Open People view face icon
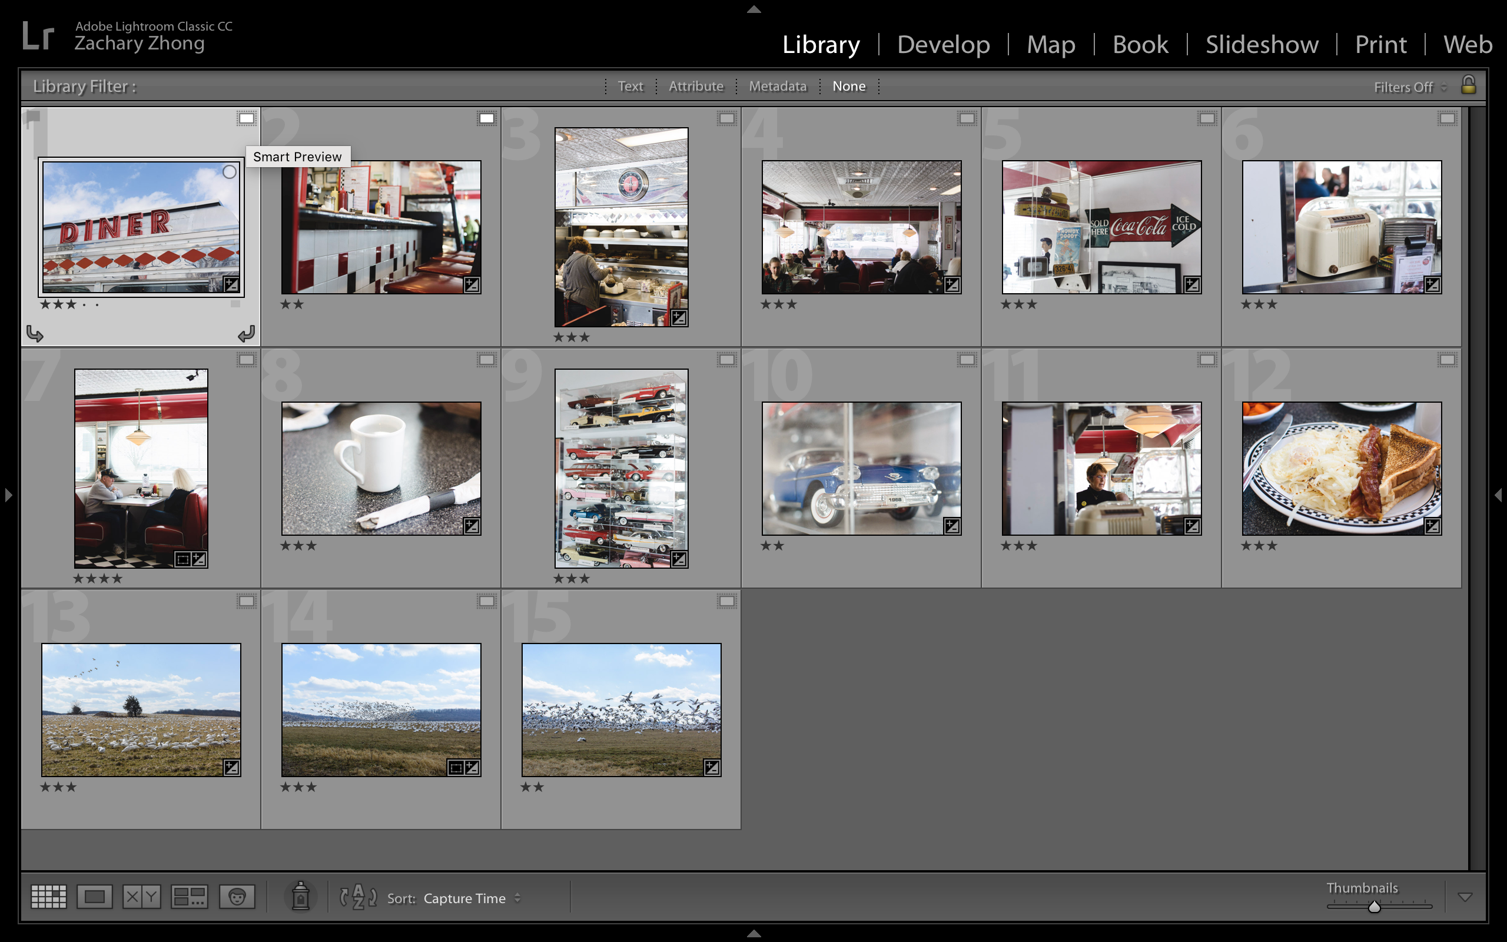This screenshot has width=1507, height=942. [237, 897]
